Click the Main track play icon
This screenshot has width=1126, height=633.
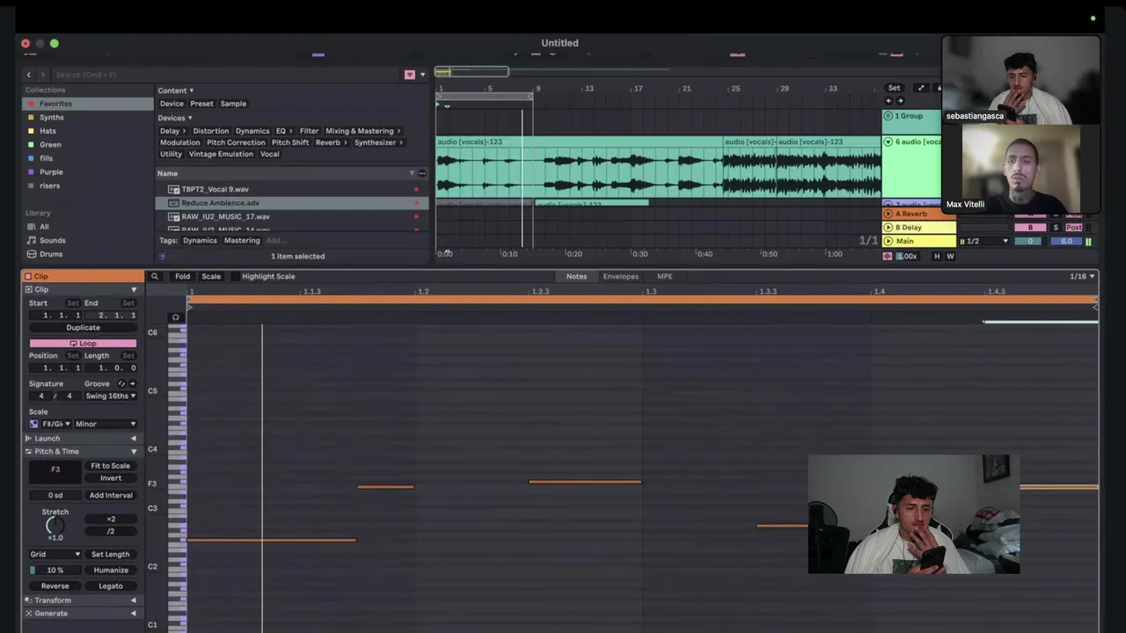pos(888,241)
